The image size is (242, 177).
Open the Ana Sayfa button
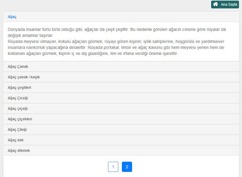225,4
